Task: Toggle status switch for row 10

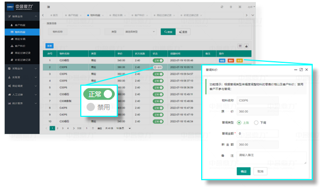Action: click(158, 122)
